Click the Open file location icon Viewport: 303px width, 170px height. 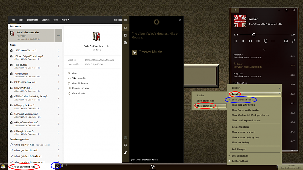pyautogui.click(x=69, y=83)
